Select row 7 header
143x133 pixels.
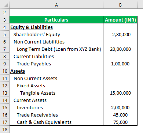tap(4, 49)
